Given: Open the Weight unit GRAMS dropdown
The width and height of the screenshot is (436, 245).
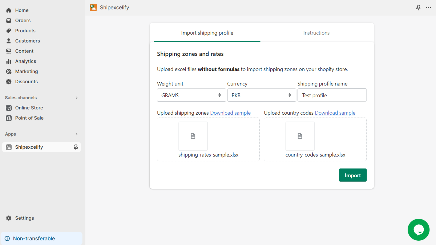Looking at the screenshot, I should (191, 95).
